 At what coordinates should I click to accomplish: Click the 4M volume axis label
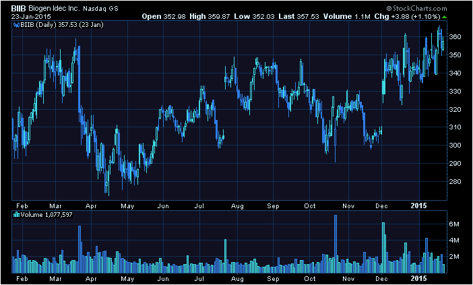(x=454, y=241)
